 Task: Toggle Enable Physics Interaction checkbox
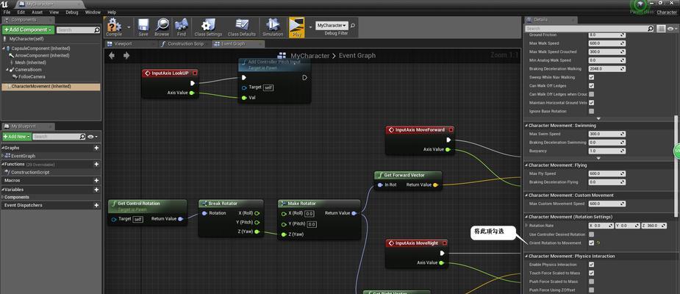[x=591, y=265]
